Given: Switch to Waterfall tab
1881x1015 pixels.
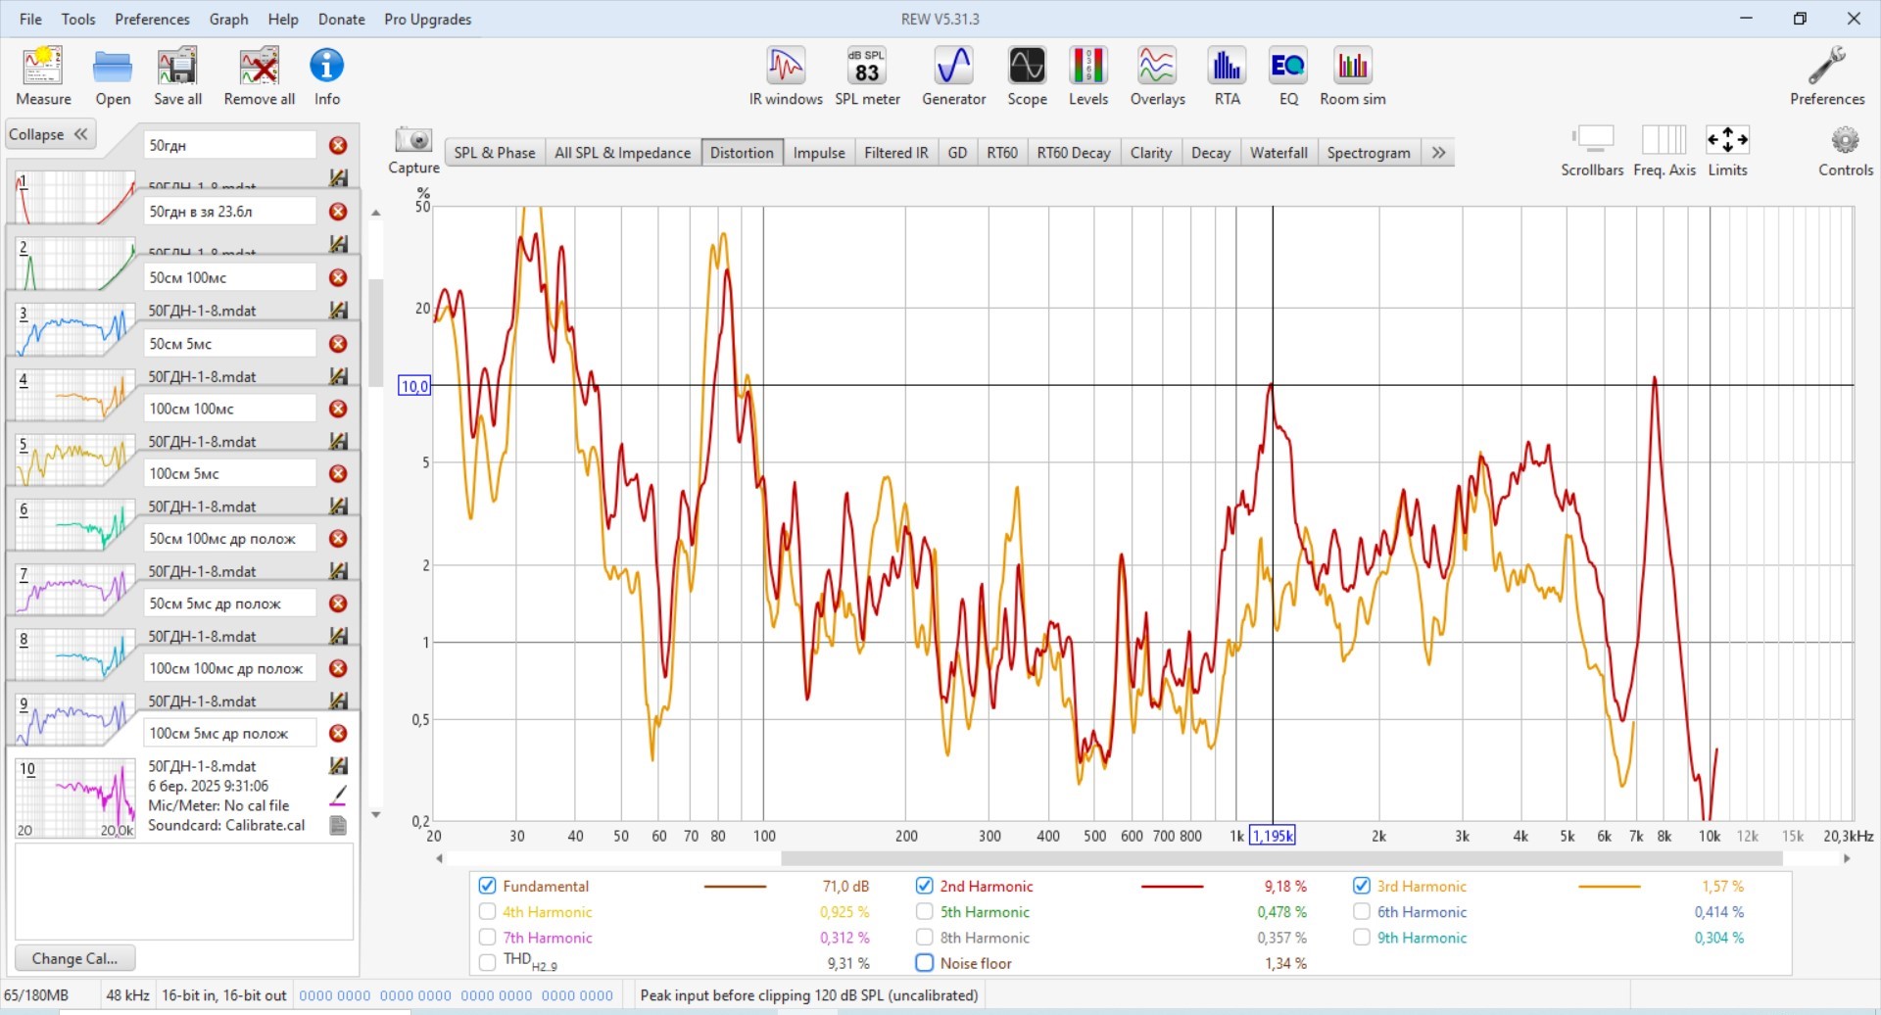Looking at the screenshot, I should point(1278,153).
